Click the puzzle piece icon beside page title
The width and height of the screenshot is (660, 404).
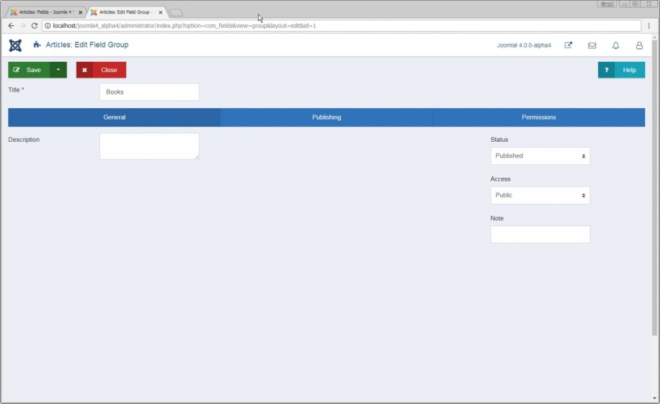tap(37, 44)
